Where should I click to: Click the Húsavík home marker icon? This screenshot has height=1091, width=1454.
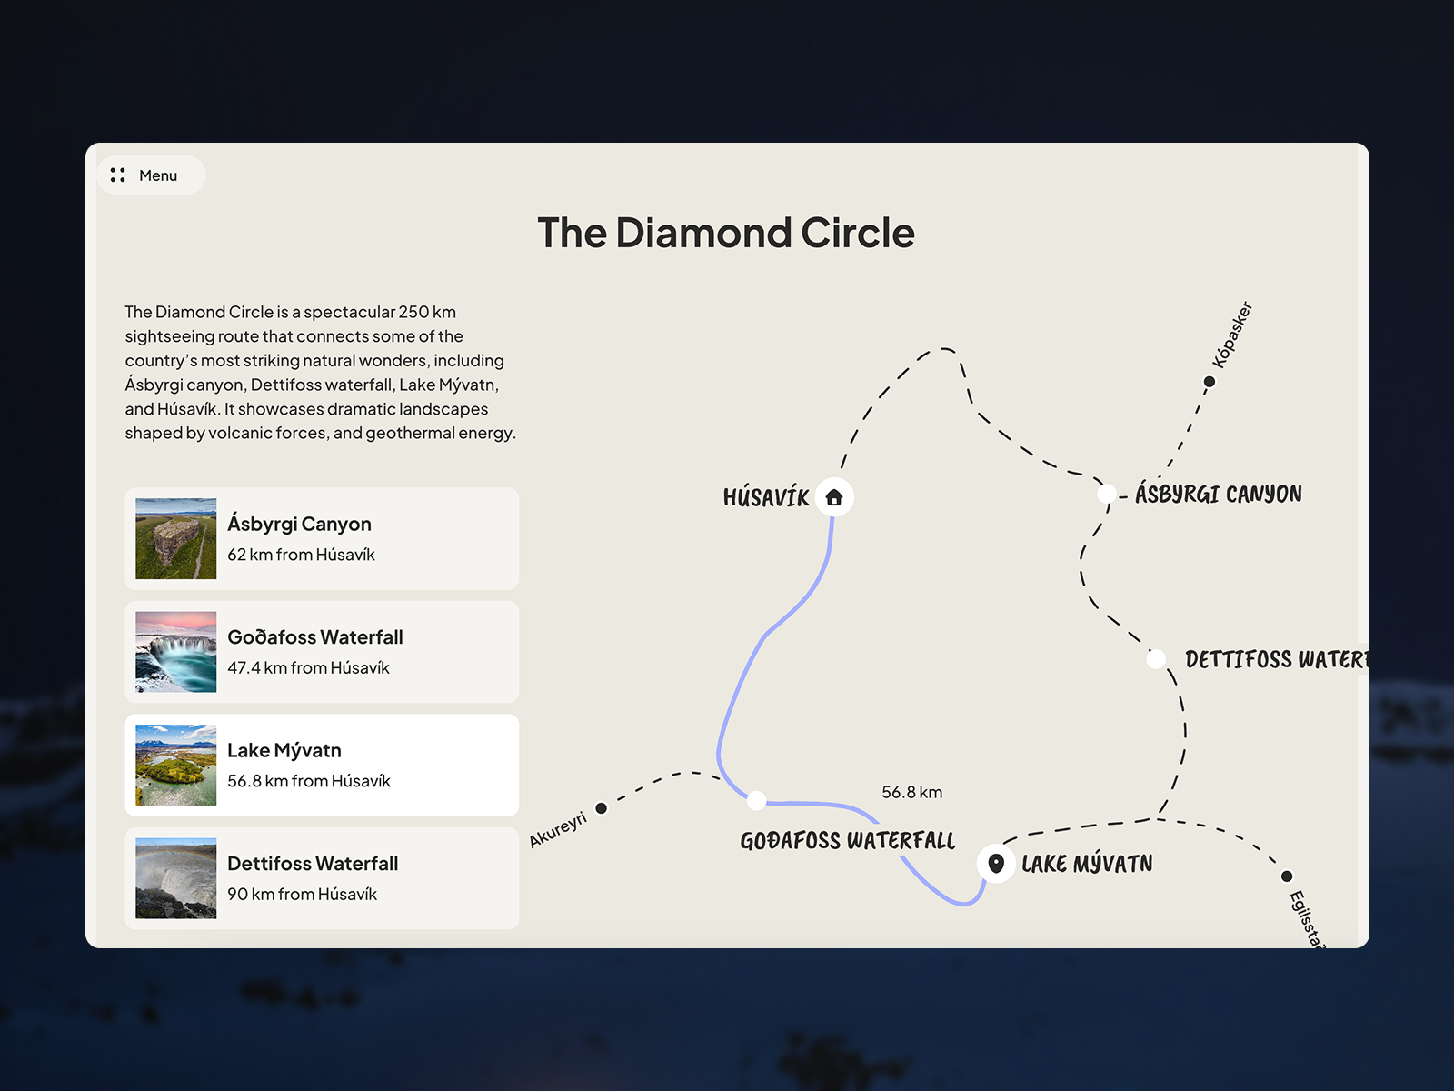tap(833, 497)
